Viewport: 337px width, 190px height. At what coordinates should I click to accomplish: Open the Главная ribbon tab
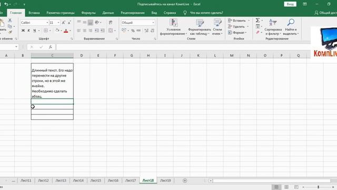[16, 13]
